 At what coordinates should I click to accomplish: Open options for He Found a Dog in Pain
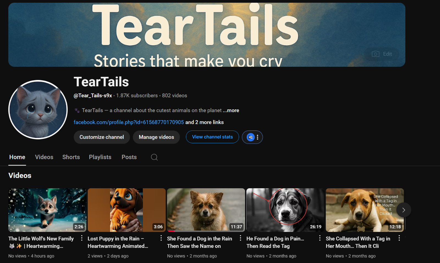320,238
